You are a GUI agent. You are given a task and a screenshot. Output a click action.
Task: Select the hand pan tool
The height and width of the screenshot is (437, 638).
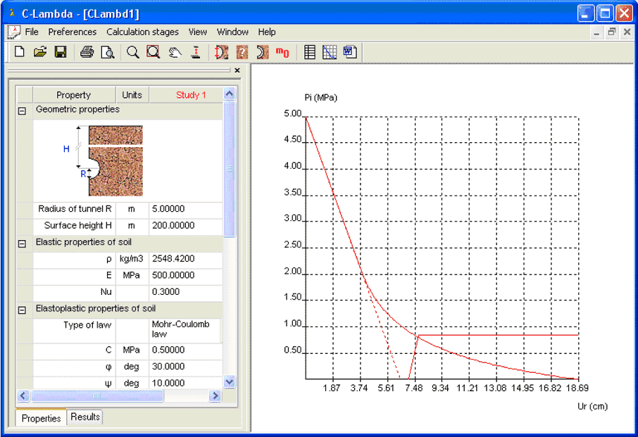(x=175, y=52)
